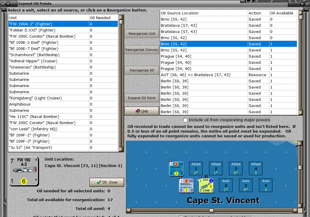Select "Königsberg" (Light Cruiser) row
The image size is (310, 217).
point(63,98)
